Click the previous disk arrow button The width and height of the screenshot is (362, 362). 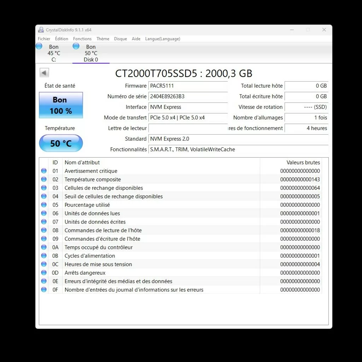tap(44, 73)
